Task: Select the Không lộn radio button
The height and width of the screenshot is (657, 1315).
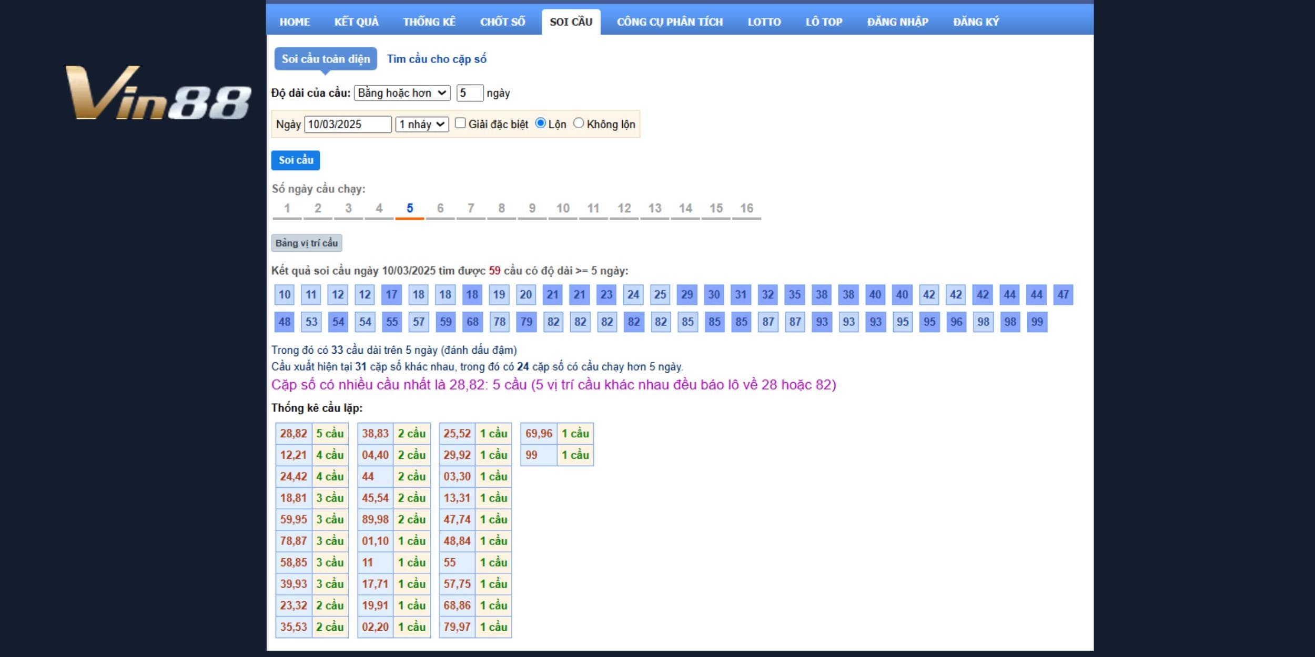Action: pos(579,123)
